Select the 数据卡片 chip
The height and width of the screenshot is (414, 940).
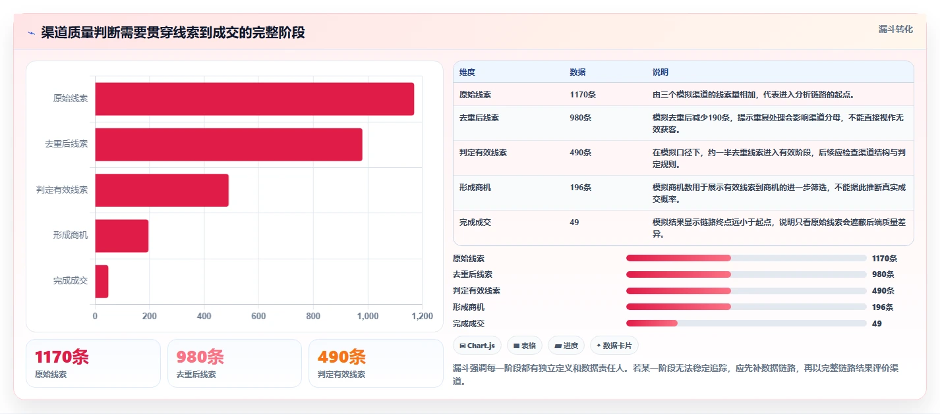tap(614, 346)
